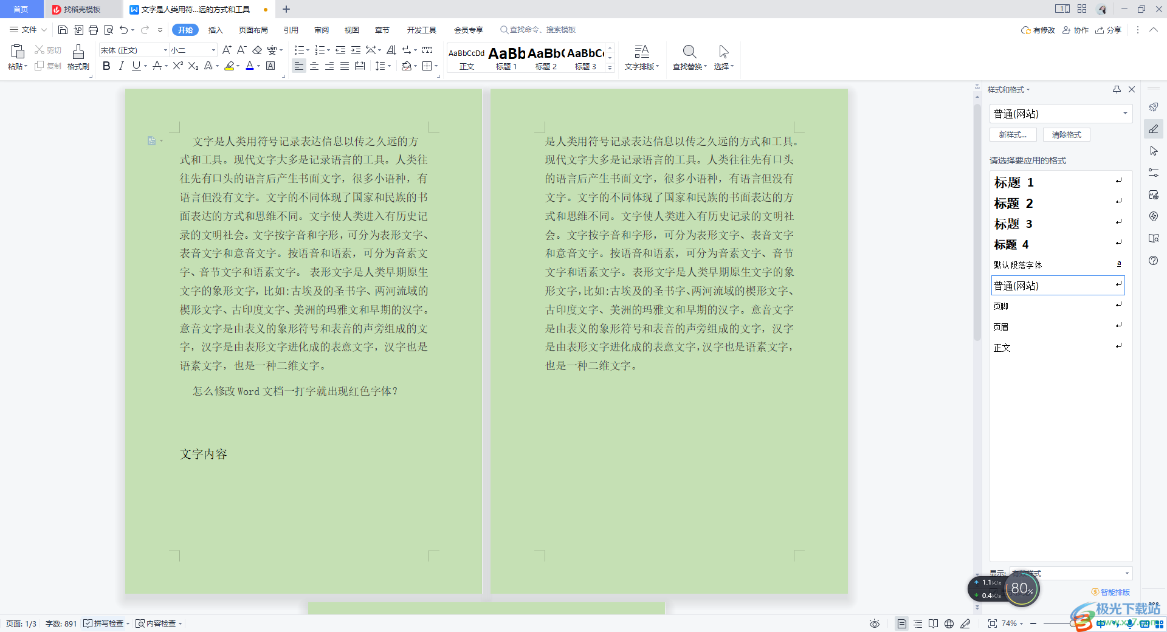This screenshot has height=632, width=1167.
Task: Click the Clear formatting eraser icon
Action: [257, 50]
